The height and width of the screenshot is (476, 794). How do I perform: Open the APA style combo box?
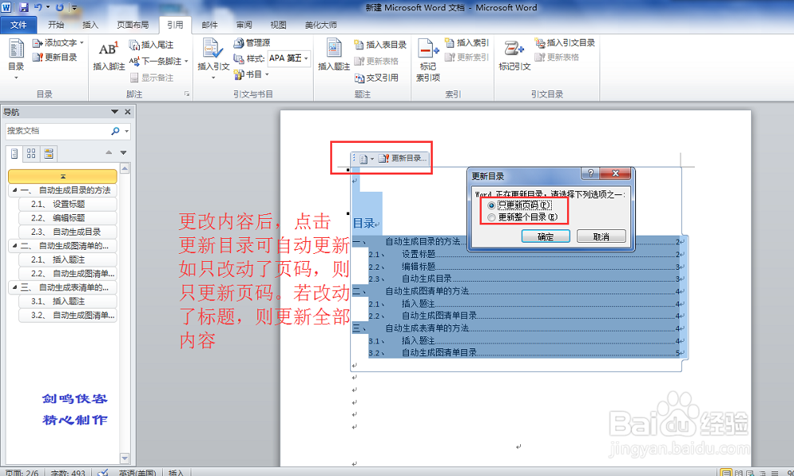pyautogui.click(x=289, y=58)
